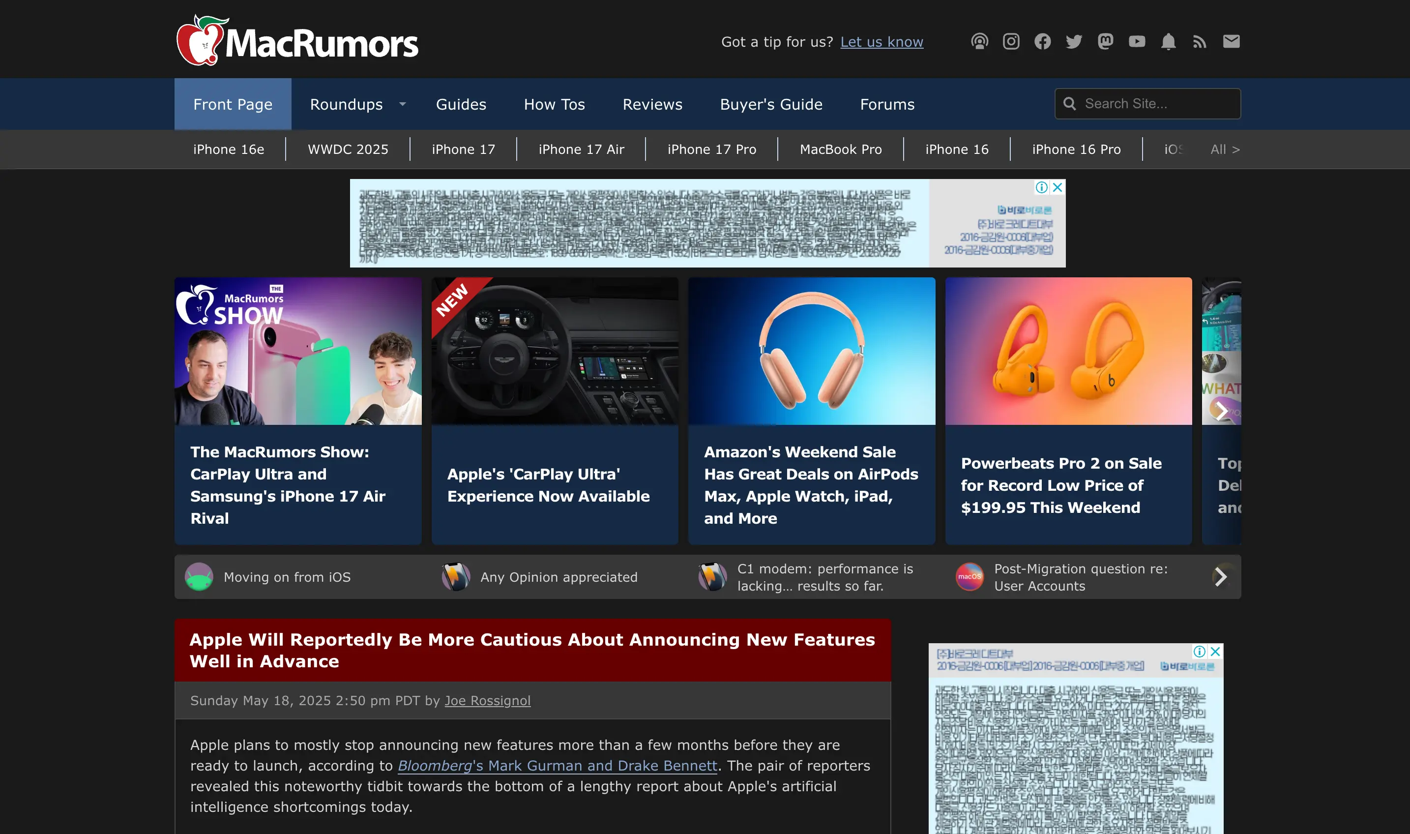Click the Mastodon social icon
The width and height of the screenshot is (1410, 834).
click(1105, 42)
